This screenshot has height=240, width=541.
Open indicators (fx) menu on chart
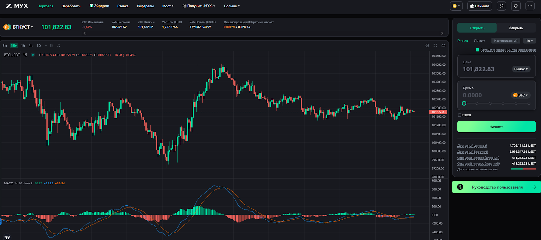pos(58,46)
